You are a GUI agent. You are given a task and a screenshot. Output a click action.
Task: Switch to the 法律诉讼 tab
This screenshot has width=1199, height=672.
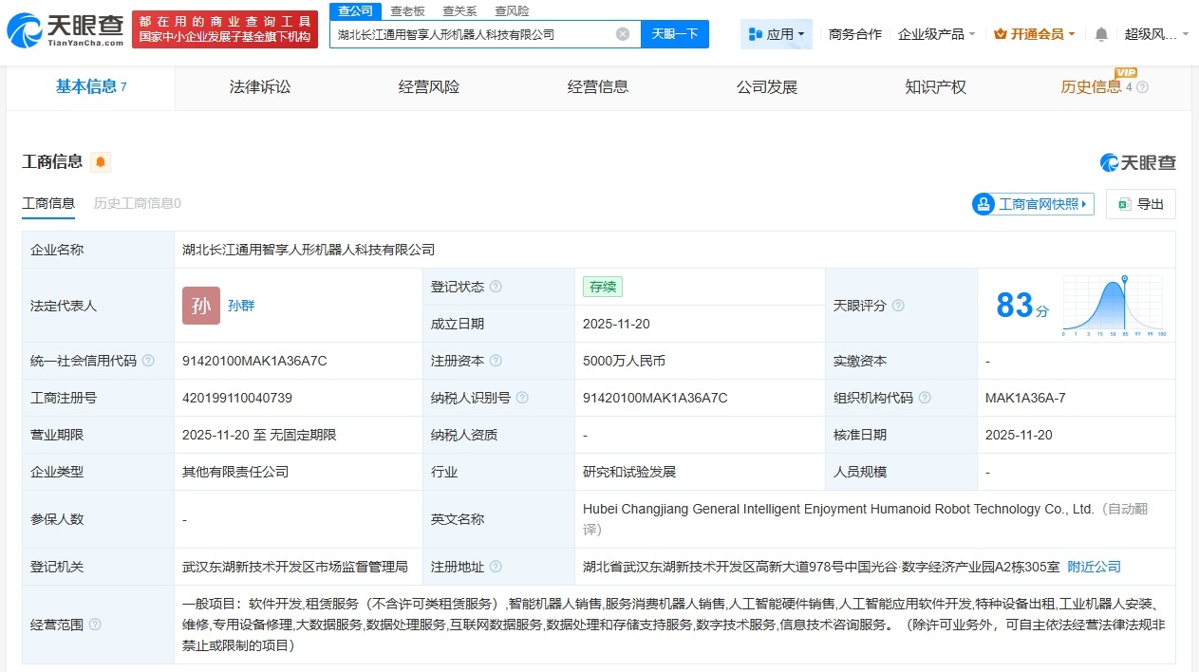[259, 86]
